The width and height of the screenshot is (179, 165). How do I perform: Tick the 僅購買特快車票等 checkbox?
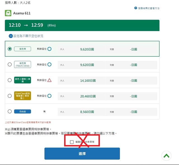coord(72,142)
